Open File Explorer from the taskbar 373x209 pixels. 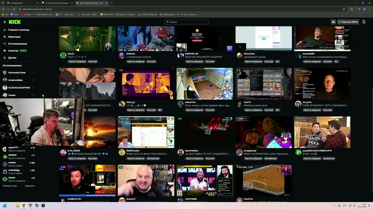tap(17, 206)
